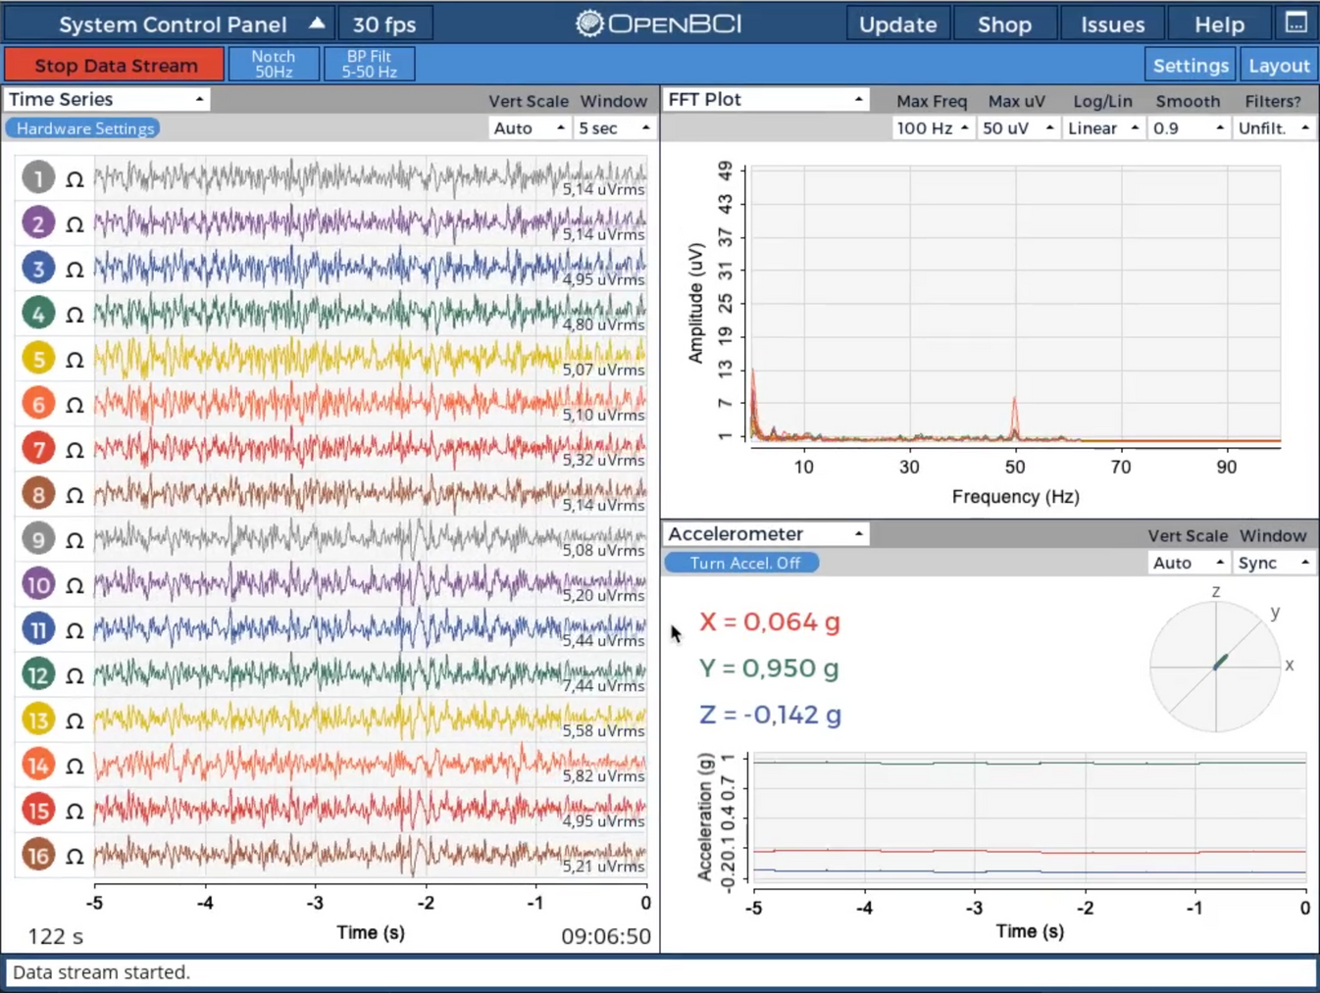Toggle the BP Filt 5-50 Hz filter
The height and width of the screenshot is (993, 1320).
pos(369,63)
